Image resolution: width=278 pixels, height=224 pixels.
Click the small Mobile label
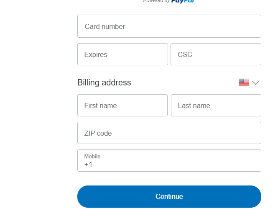[92, 157]
